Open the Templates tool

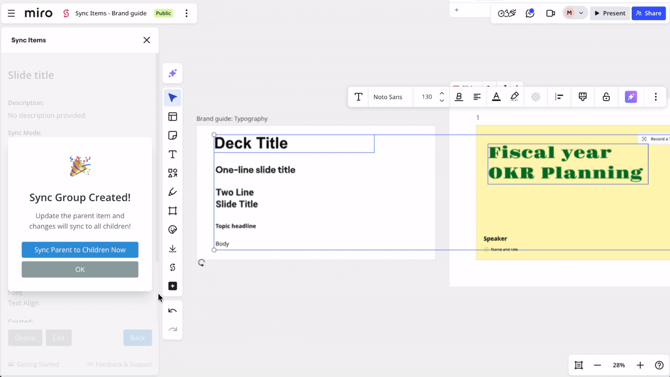click(x=173, y=117)
